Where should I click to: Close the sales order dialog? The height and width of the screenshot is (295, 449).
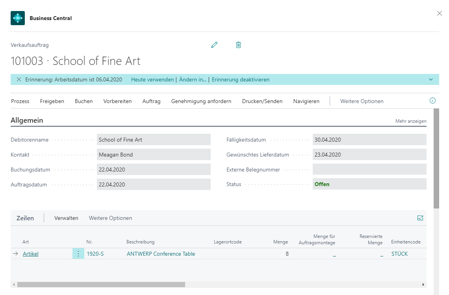440,13
